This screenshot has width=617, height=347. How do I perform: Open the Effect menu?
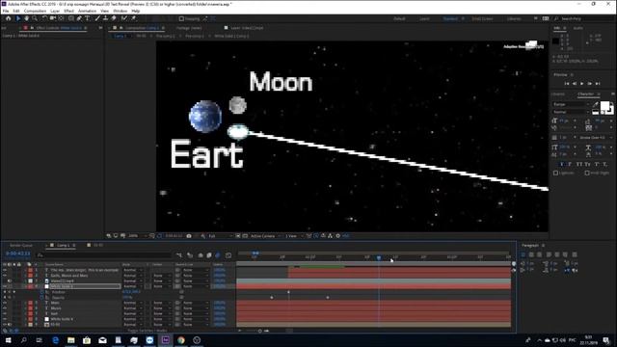(68, 11)
